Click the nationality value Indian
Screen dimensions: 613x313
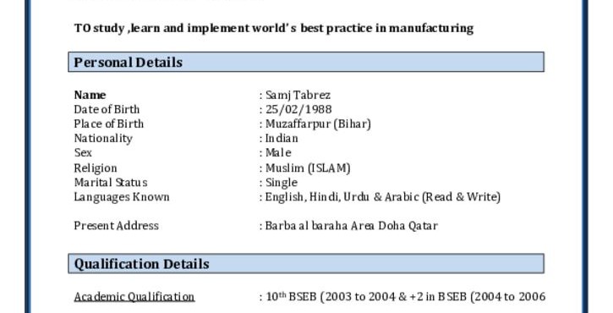282,138
